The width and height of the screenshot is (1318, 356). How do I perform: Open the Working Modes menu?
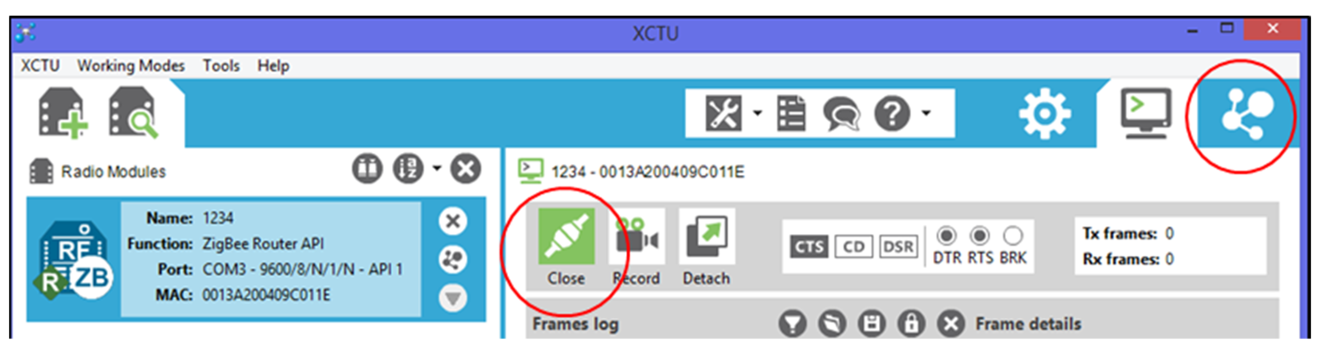tap(131, 66)
